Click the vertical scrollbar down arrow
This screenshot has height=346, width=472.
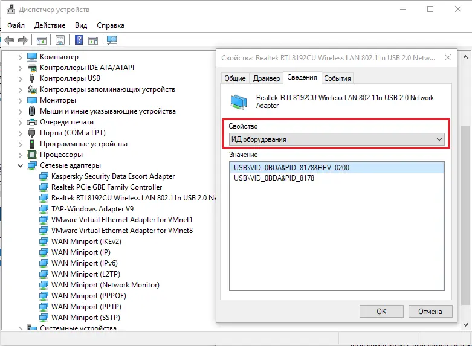pos(465,325)
